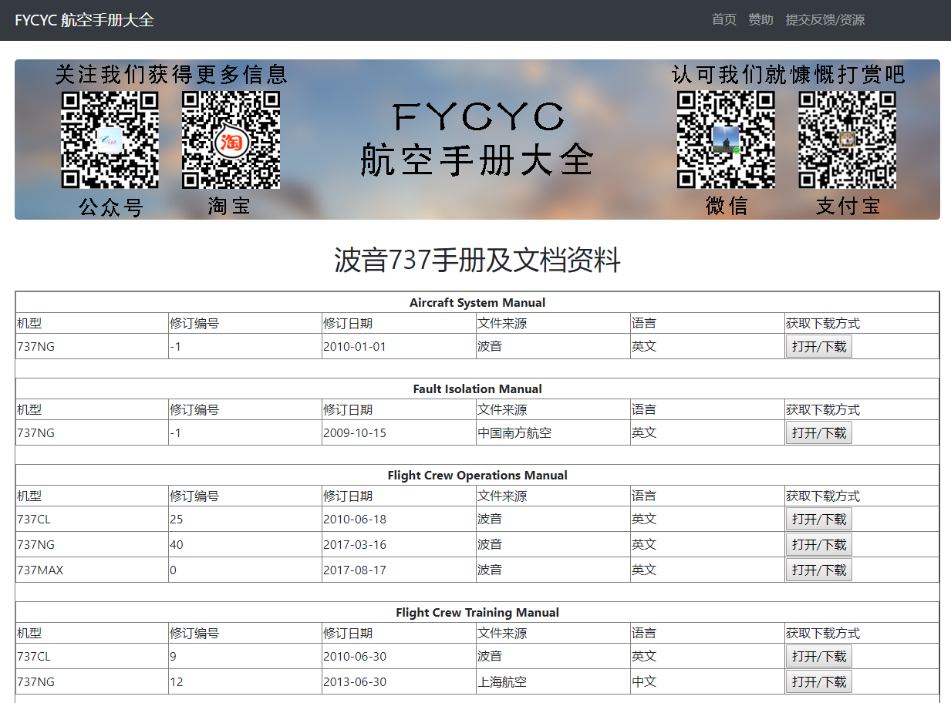Open the 737NG Fault Isolation Manual
The height and width of the screenshot is (703, 951).
[818, 432]
